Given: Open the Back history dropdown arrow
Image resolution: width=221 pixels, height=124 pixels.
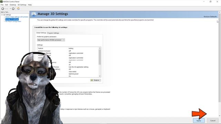Looking at the screenshot, I should coord(10,9).
